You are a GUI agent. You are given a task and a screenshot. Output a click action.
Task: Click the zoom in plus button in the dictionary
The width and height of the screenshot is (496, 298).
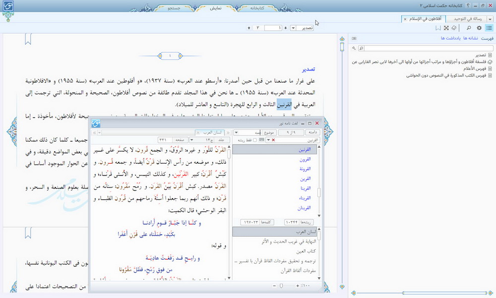click(298, 286)
